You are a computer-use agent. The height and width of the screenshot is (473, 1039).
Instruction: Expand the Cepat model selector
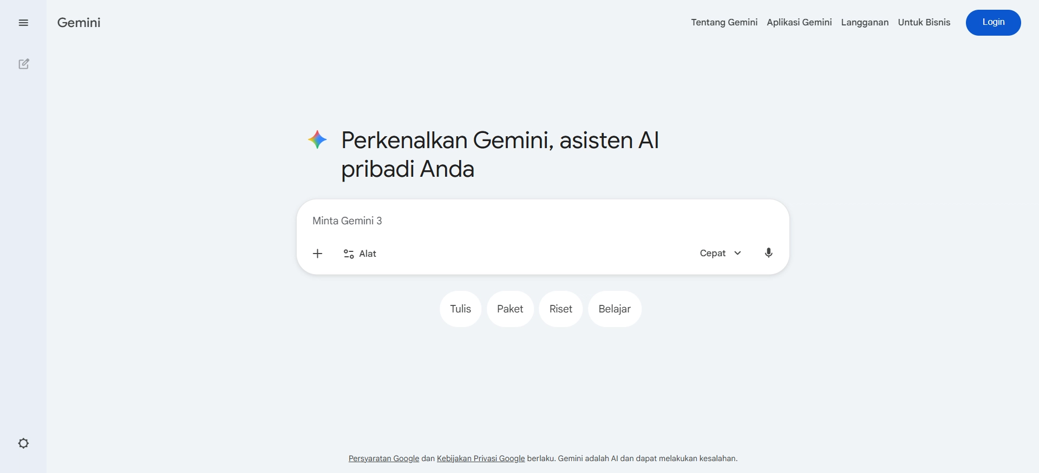pos(713,253)
